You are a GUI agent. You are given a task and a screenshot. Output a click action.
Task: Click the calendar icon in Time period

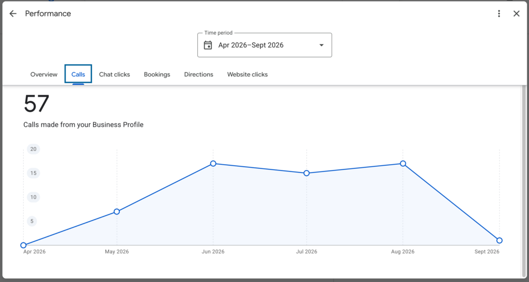tap(208, 45)
